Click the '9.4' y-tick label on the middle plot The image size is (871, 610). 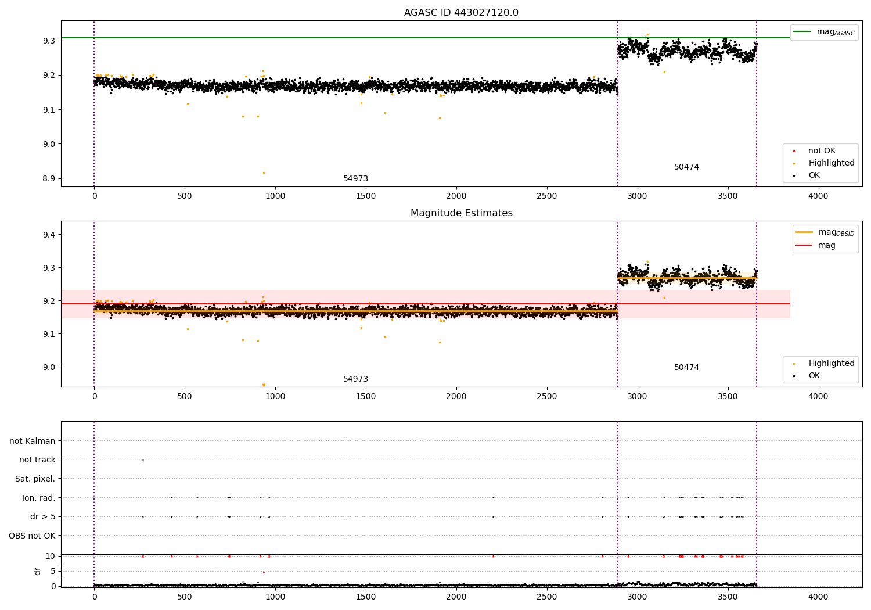pyautogui.click(x=49, y=235)
